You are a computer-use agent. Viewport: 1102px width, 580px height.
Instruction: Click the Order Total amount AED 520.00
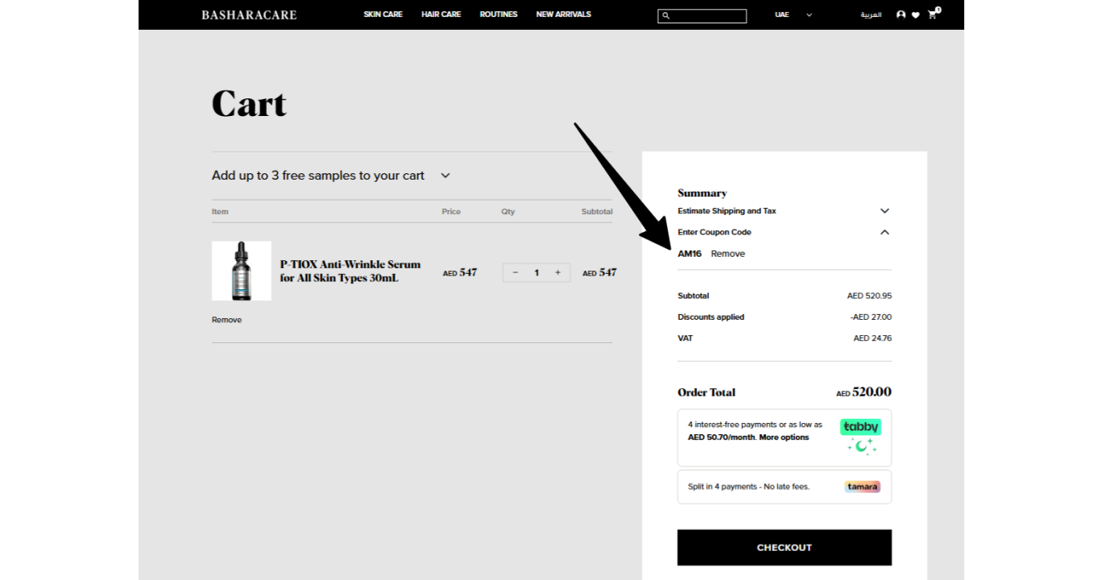(864, 392)
